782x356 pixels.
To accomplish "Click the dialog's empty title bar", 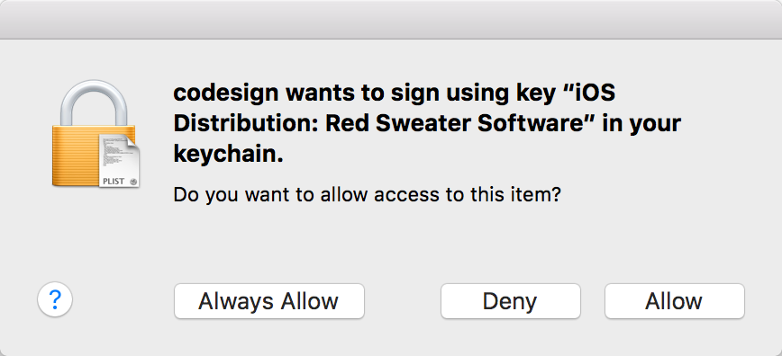I will tap(391, 20).
